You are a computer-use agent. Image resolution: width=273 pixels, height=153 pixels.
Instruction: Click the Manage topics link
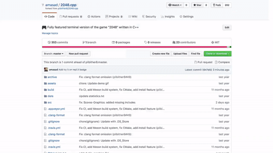tap(50, 33)
